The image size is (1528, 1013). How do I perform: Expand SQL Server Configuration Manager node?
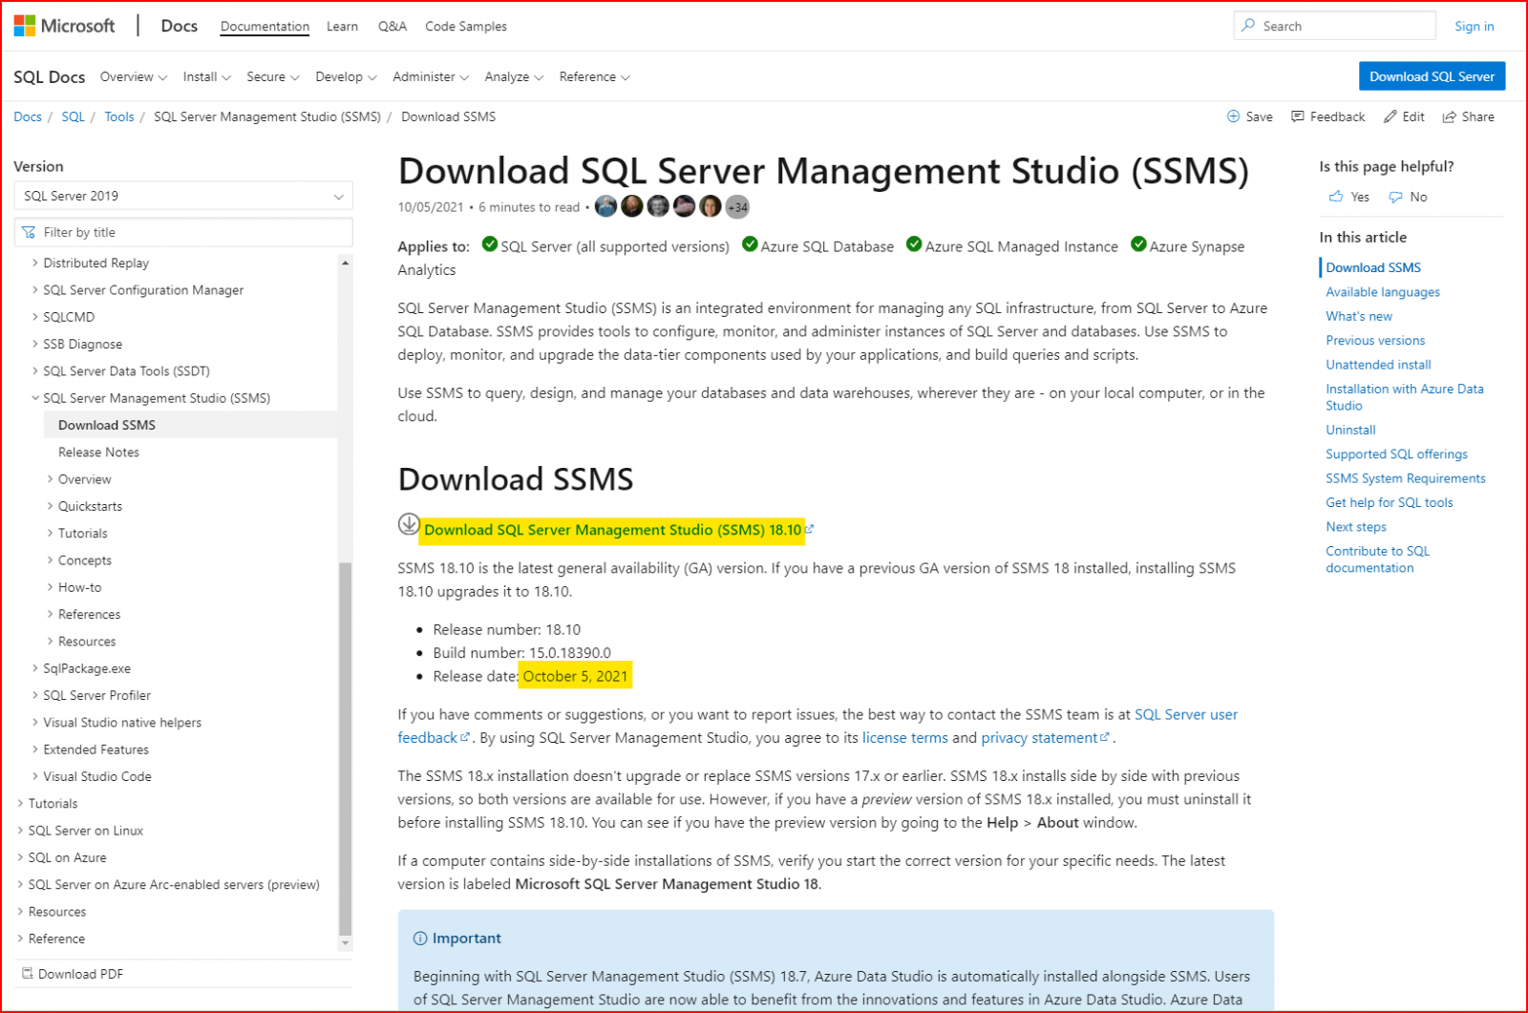coord(35,289)
